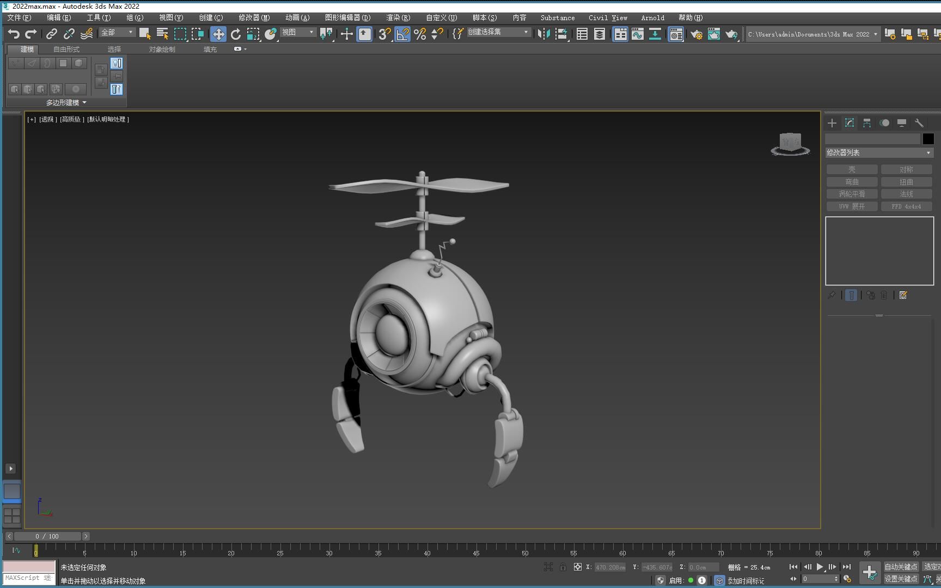Click the Select and Link chain icon
941x588 pixels.
(51, 34)
